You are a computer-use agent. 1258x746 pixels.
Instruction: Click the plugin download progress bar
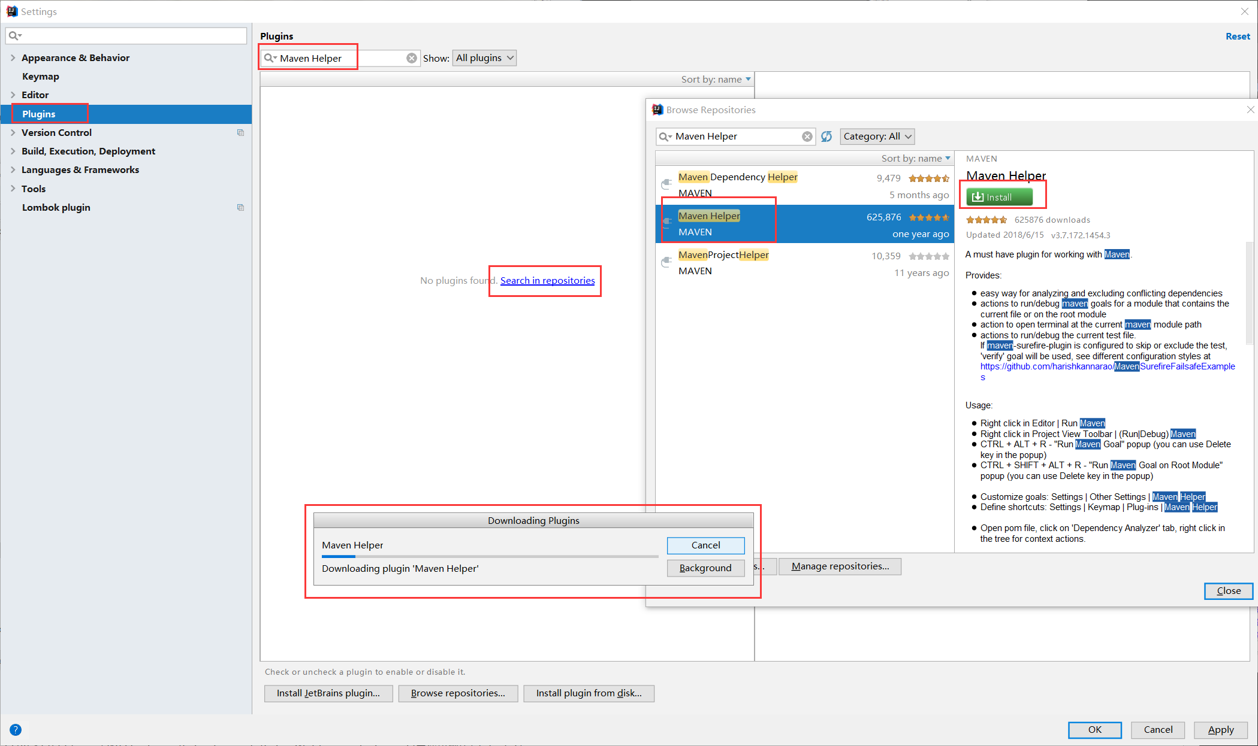point(490,557)
